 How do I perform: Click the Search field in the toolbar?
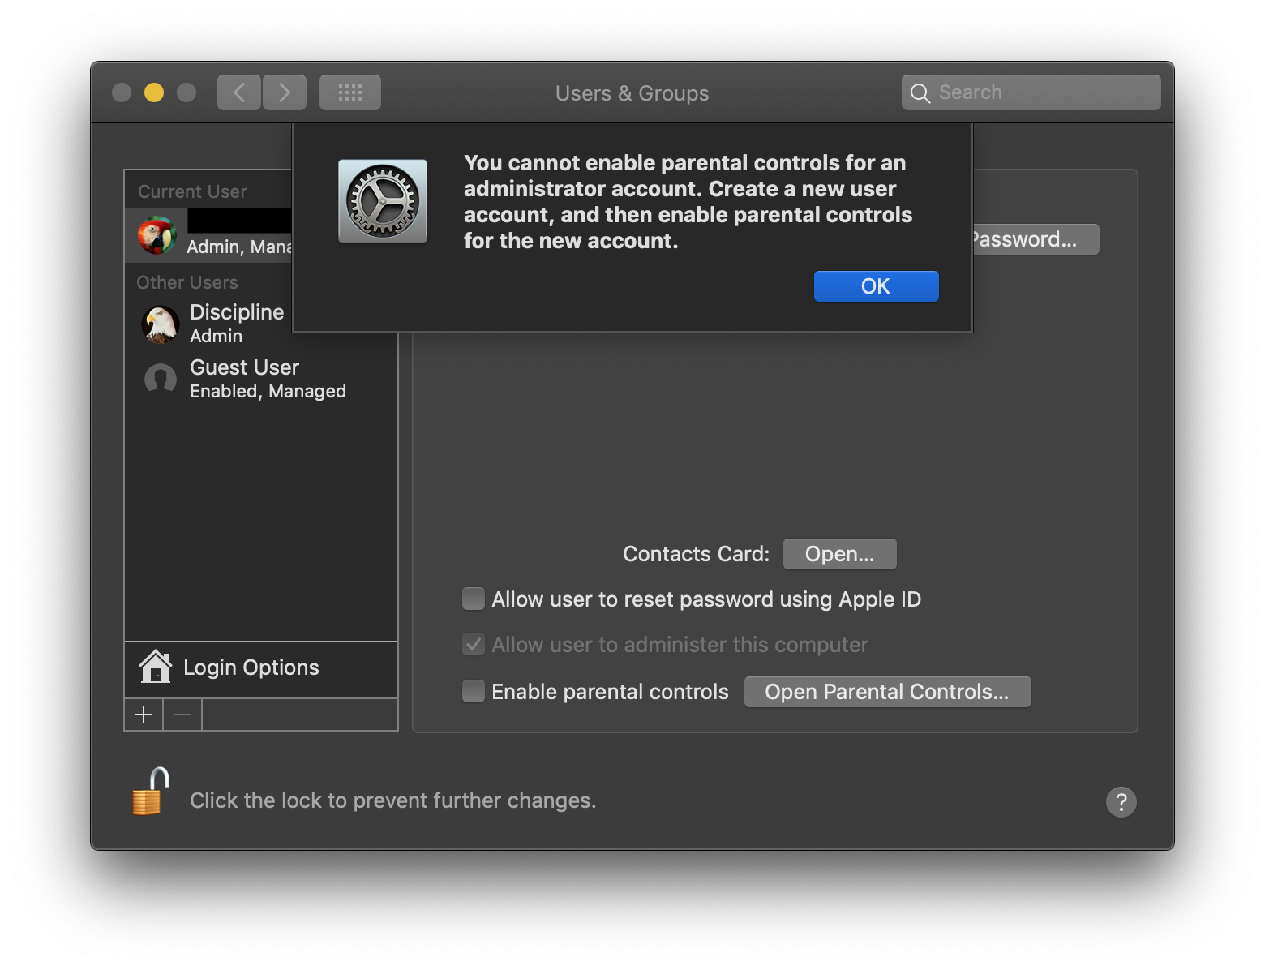click(x=1031, y=92)
